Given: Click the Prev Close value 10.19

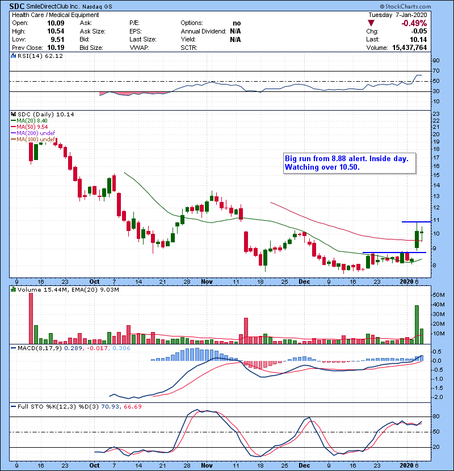Looking at the screenshot, I should pyautogui.click(x=56, y=48).
